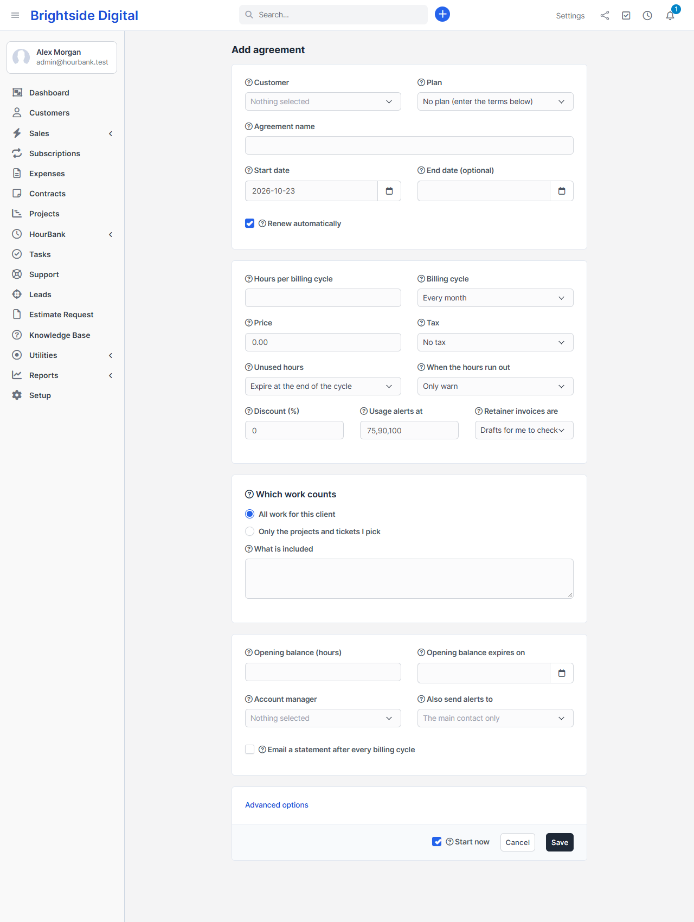Toggle the hamburger sidebar menu icon
The image size is (694, 922).
tap(15, 15)
